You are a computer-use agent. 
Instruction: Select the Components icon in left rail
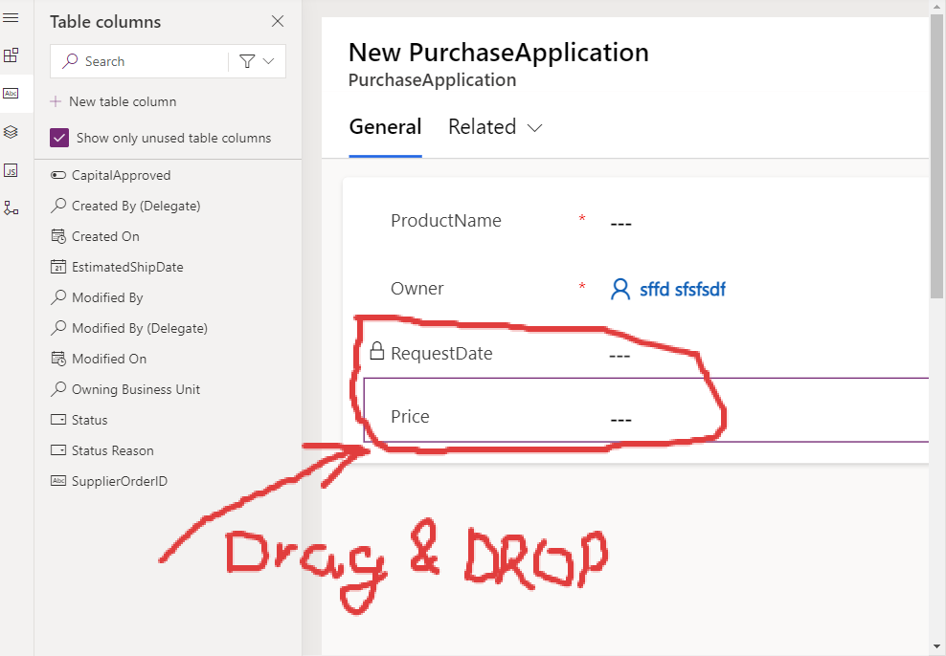coord(11,55)
